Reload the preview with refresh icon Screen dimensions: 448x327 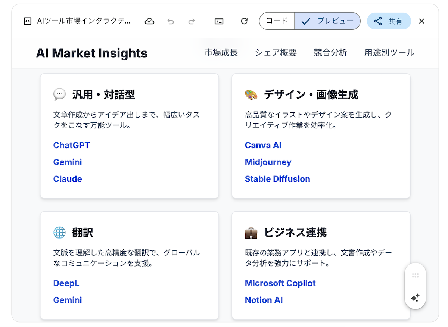click(244, 21)
